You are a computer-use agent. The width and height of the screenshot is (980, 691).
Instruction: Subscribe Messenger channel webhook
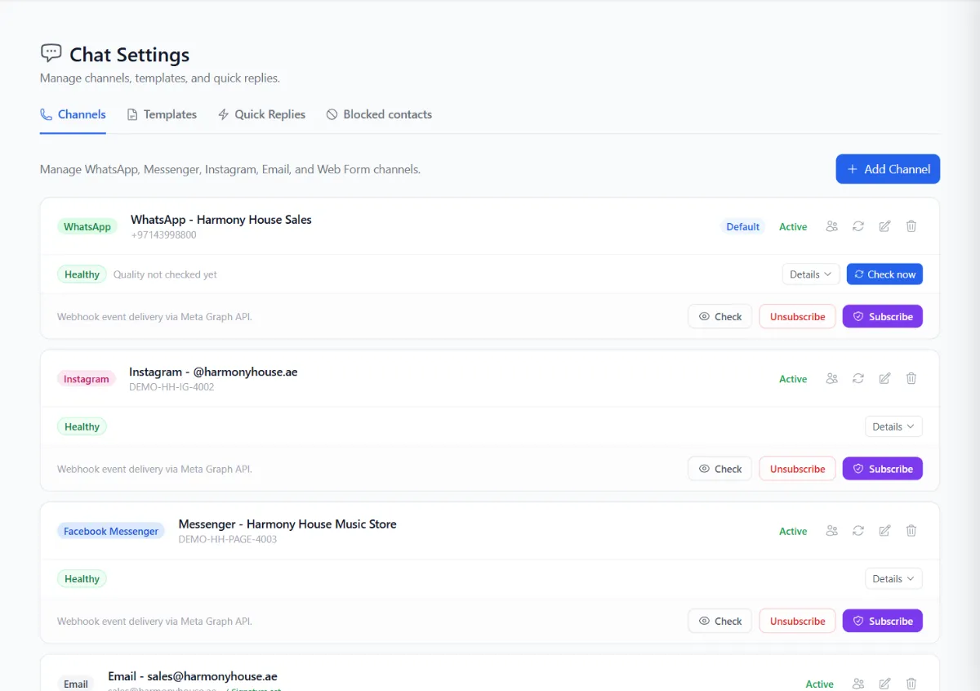[x=883, y=621]
